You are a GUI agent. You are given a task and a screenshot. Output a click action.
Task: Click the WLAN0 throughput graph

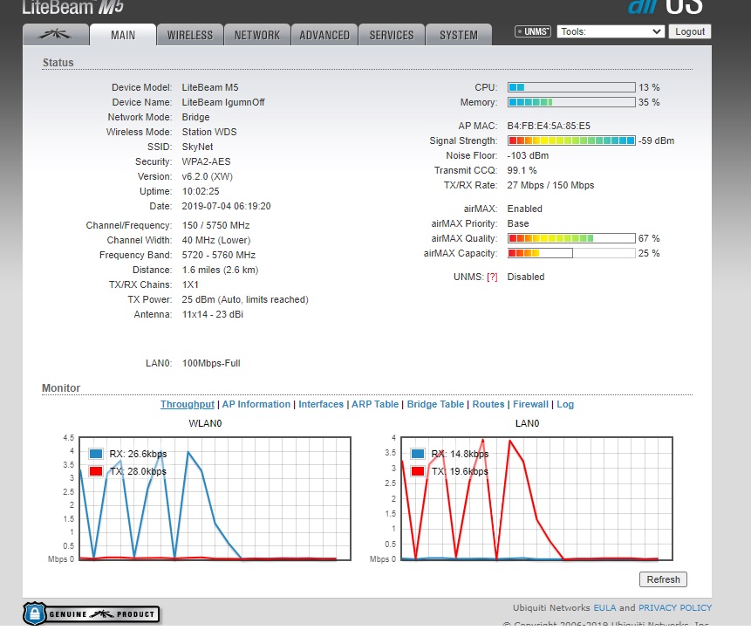[215, 498]
